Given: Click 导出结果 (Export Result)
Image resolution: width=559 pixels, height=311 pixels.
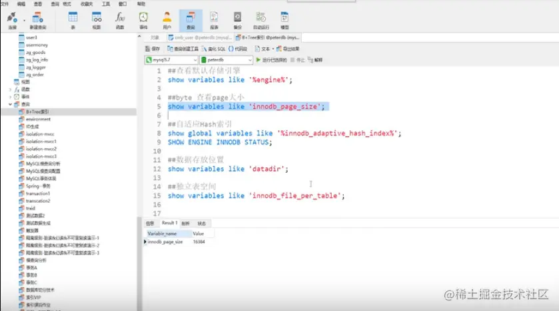Looking at the screenshot, I should (x=288, y=49).
